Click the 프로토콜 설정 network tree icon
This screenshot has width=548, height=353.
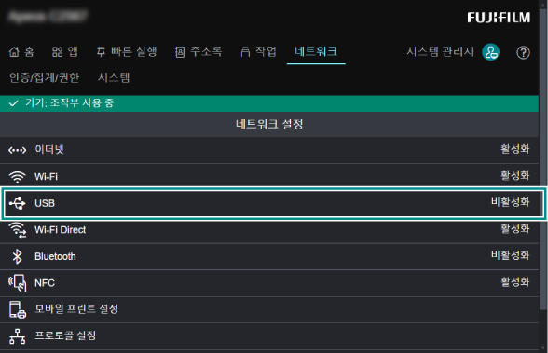point(17,336)
